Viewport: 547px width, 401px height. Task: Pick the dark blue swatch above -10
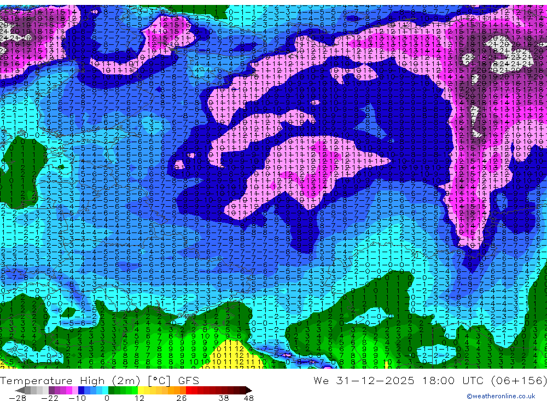point(82,391)
